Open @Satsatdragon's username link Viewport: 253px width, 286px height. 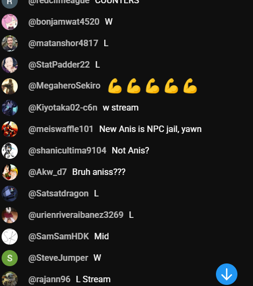59,194
